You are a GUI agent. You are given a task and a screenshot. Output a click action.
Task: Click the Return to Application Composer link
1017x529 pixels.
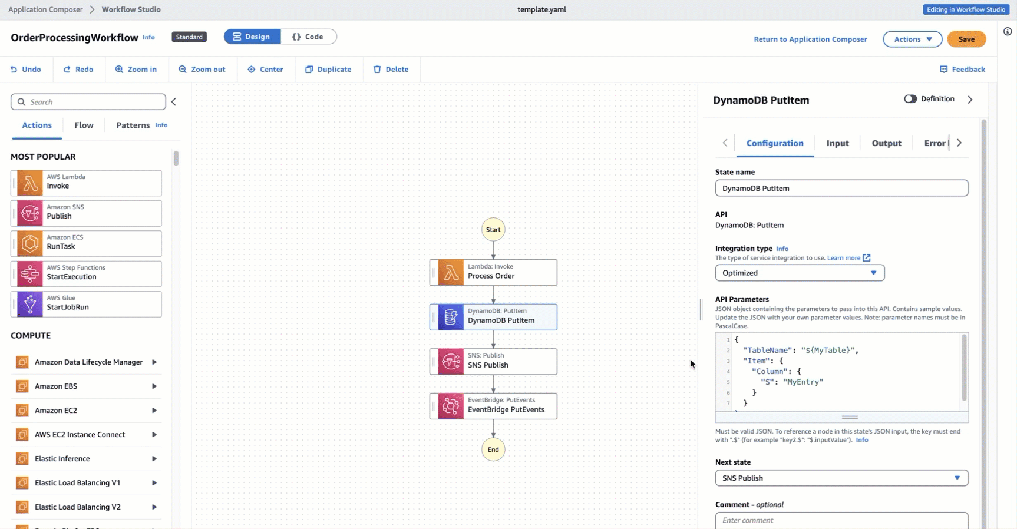[810, 39]
